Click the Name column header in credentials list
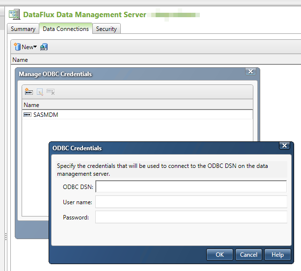301x271 pixels. pyautogui.click(x=32, y=105)
